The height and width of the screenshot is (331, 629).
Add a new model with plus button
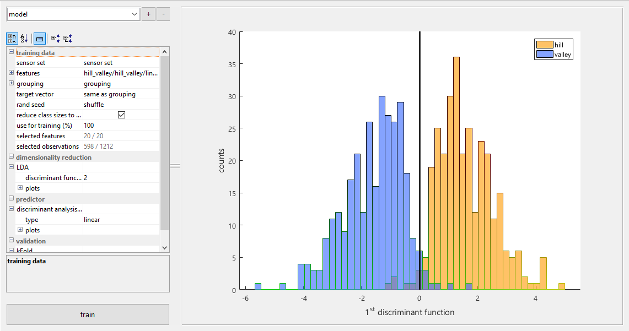148,14
